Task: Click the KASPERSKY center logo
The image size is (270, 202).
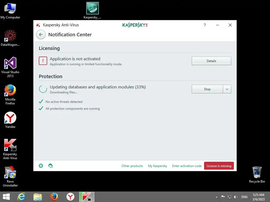Action: coord(135,25)
